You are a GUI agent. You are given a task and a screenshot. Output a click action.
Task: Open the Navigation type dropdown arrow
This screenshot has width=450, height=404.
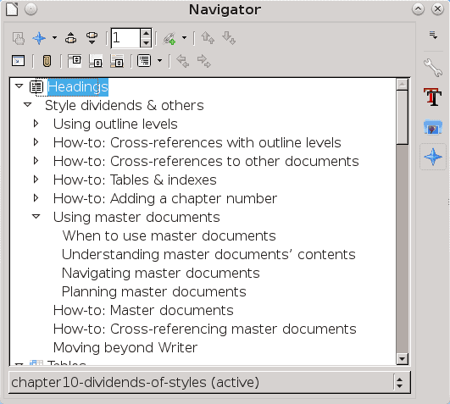tap(54, 37)
